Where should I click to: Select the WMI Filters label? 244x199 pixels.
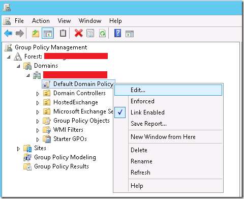[x=68, y=130]
